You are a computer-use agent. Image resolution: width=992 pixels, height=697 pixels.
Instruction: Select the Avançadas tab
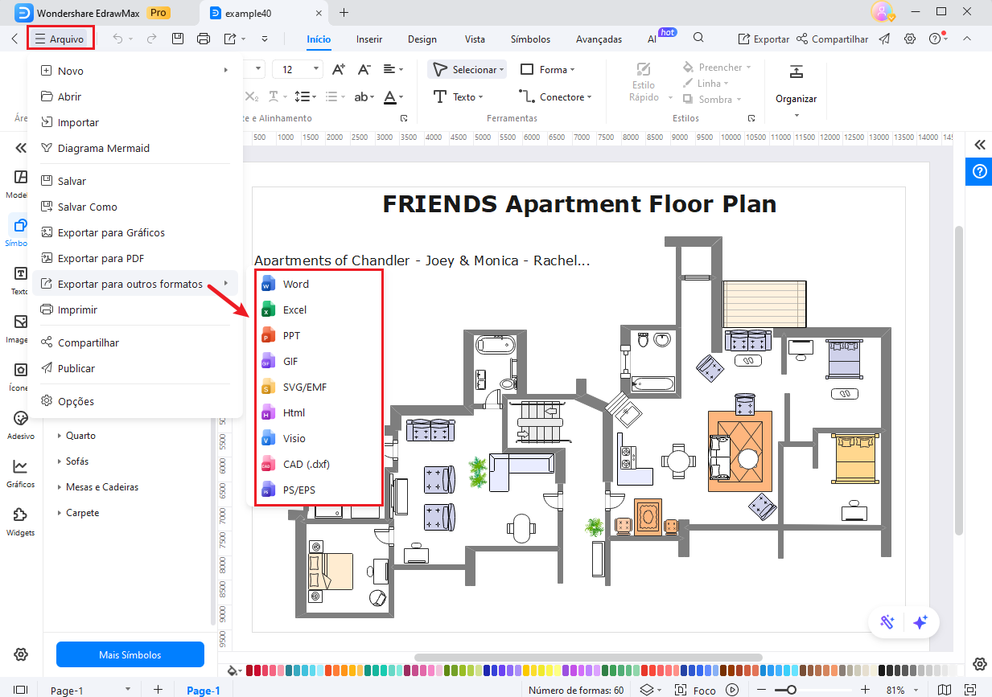(x=599, y=39)
